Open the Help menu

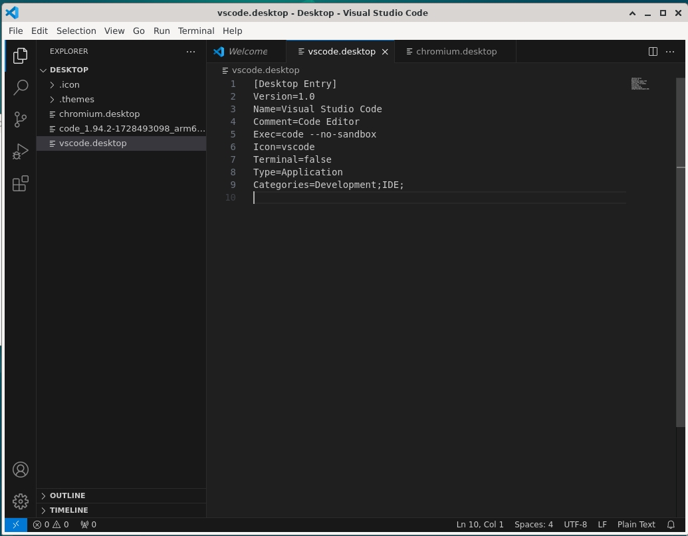[x=232, y=31]
